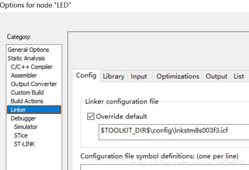
Task: Open the List tab
Action: (x=239, y=76)
